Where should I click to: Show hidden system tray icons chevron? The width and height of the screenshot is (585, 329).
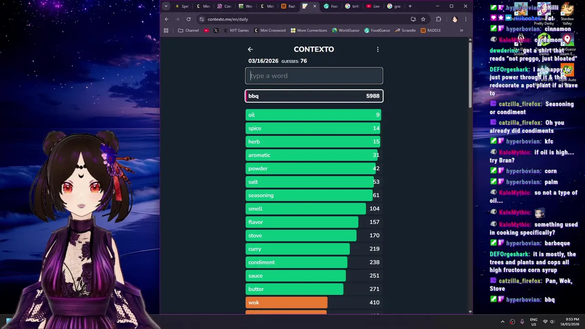503,322
